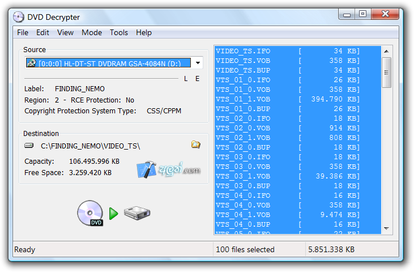Click the file list scrollbar thumb
The height and width of the screenshot is (272, 414).
[x=387, y=73]
